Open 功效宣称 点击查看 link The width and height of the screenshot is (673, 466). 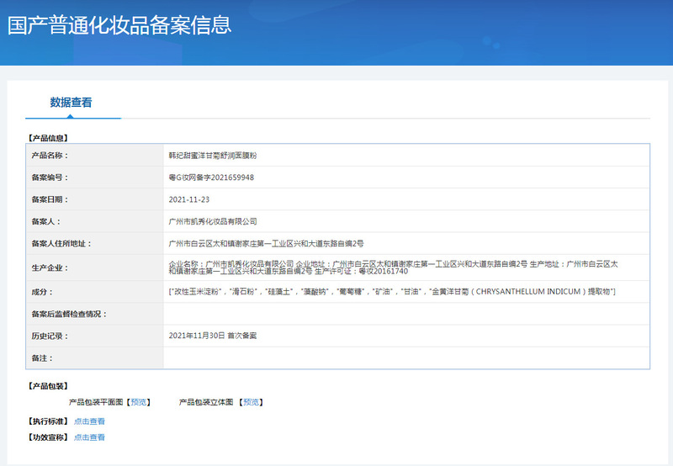(89, 437)
